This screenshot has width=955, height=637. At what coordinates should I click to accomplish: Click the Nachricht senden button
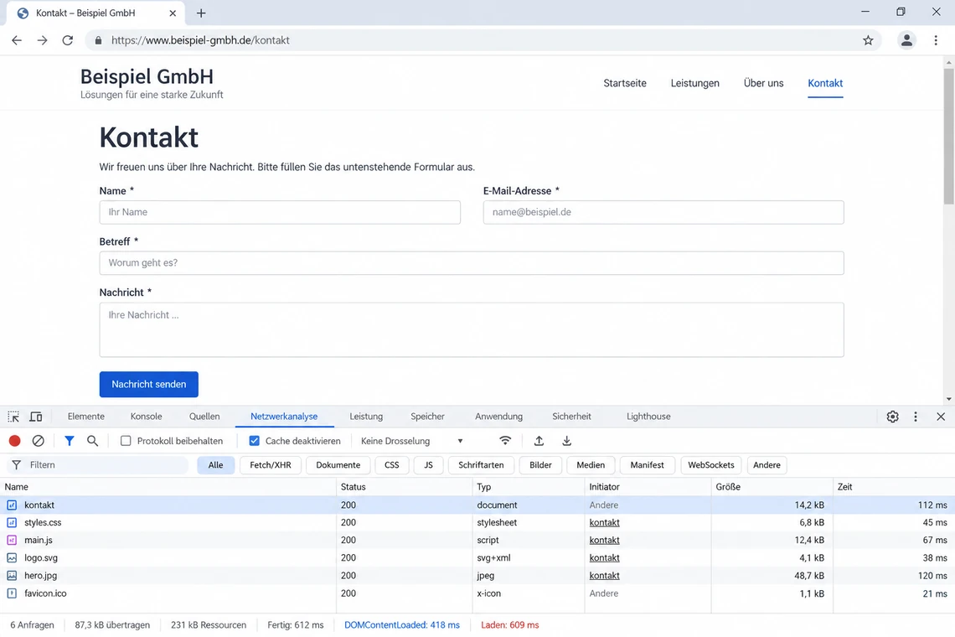pos(148,384)
